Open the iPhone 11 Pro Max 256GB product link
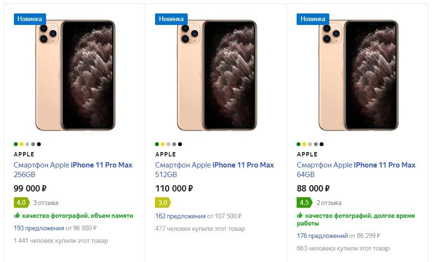The width and height of the screenshot is (432, 262). coord(73,170)
